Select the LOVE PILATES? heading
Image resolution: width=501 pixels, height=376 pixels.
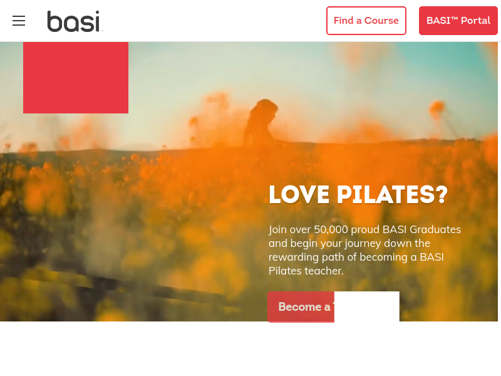click(x=358, y=194)
